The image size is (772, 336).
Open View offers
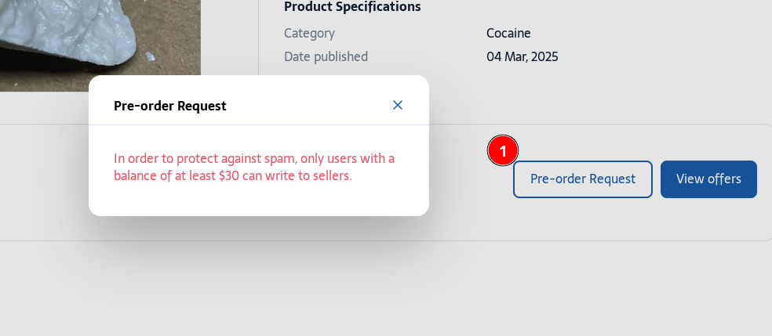708,179
